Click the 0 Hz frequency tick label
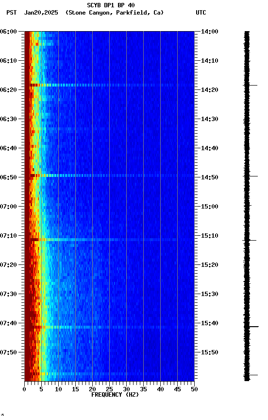Screen dimensions: 268x420 24,389
